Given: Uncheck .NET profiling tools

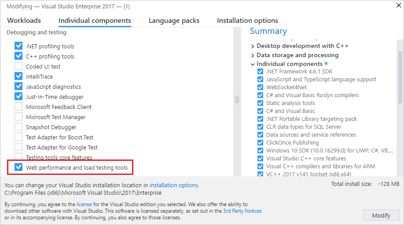Looking at the screenshot, I should (18, 46).
